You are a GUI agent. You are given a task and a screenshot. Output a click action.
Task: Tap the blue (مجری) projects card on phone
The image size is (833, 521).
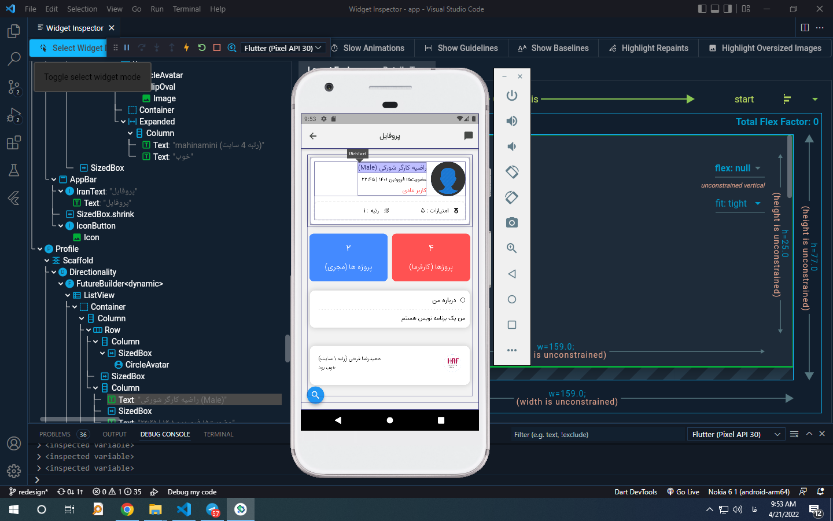(x=348, y=258)
